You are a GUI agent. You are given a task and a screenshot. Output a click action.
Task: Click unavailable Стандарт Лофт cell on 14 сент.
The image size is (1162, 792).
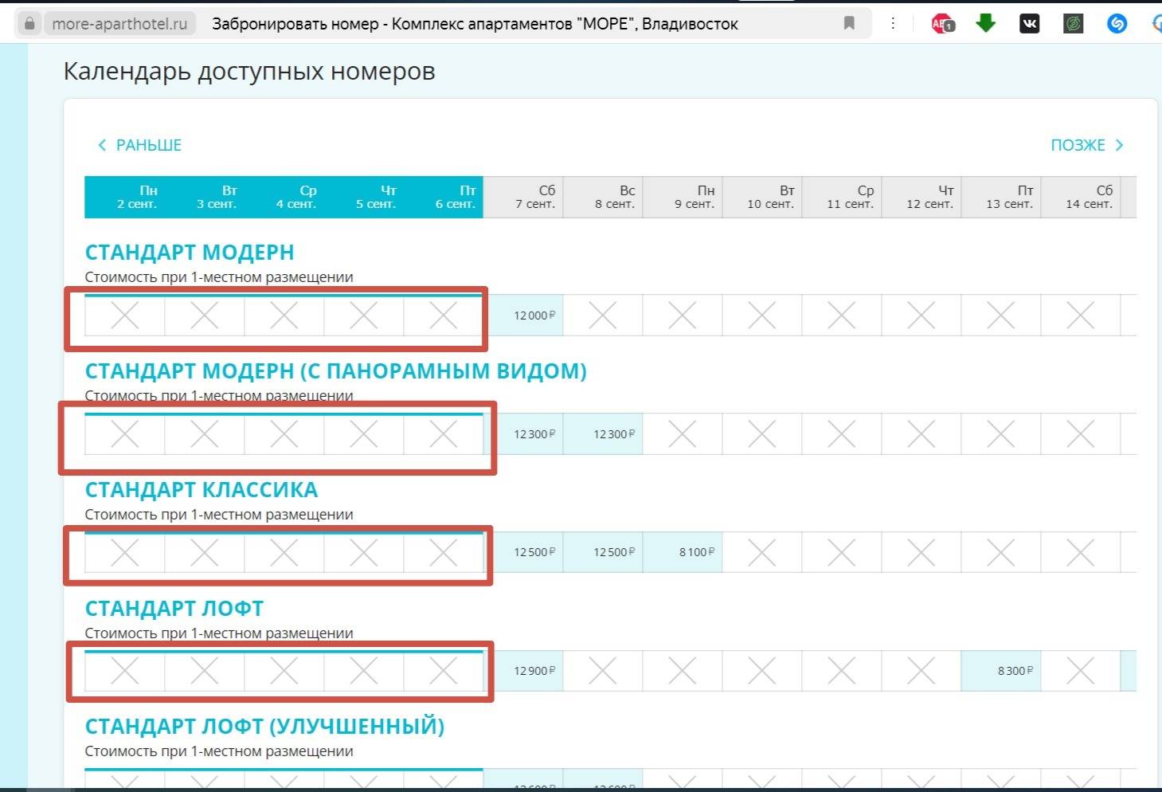click(x=1081, y=671)
